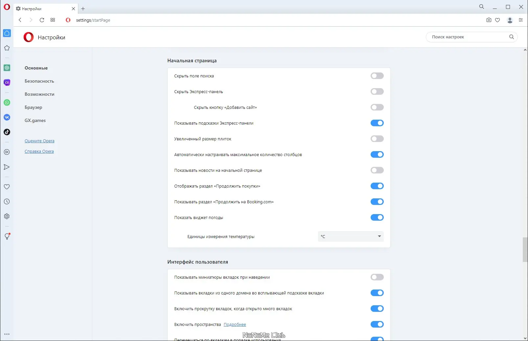Open WhatsApp in the sidebar
This screenshot has width=528, height=341.
tap(7, 103)
